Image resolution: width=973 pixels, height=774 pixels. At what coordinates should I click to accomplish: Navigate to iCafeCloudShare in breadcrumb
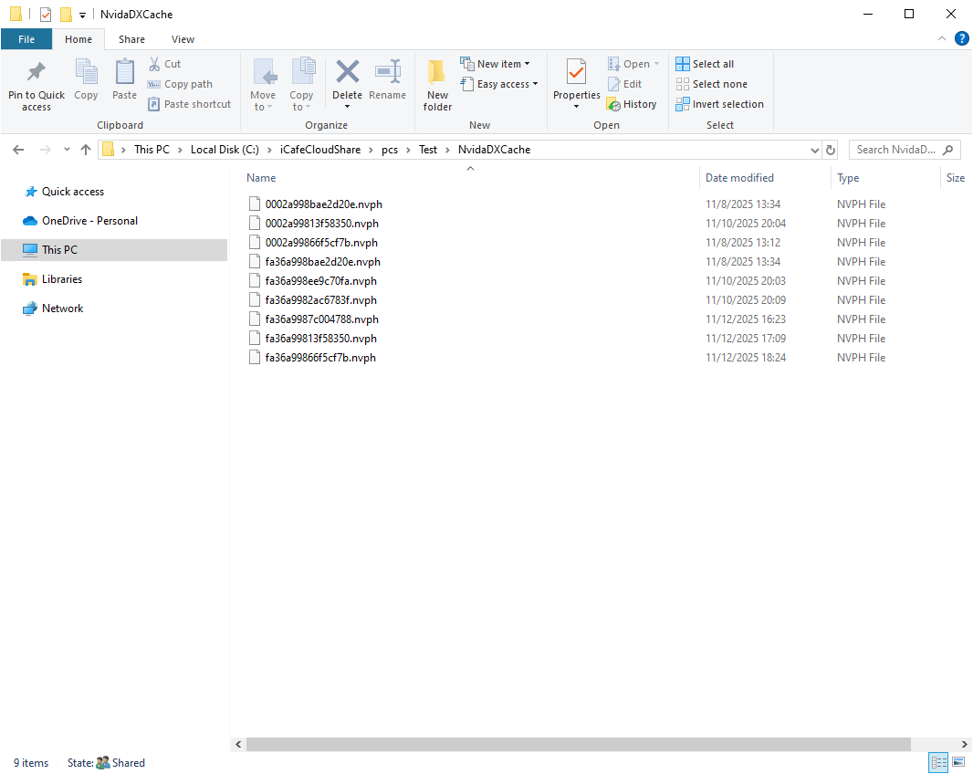coord(320,150)
